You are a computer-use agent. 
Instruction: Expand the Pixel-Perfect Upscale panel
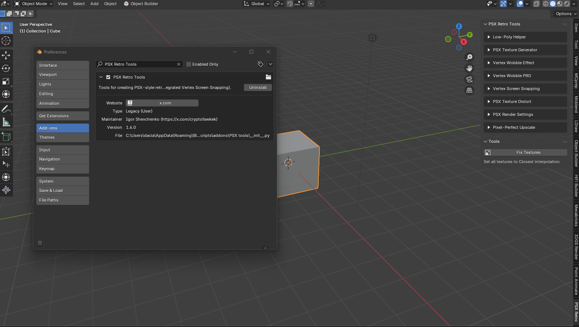click(525, 127)
